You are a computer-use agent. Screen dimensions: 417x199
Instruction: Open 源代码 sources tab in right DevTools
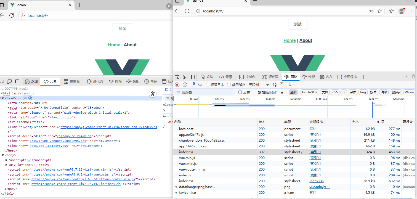[270, 77]
